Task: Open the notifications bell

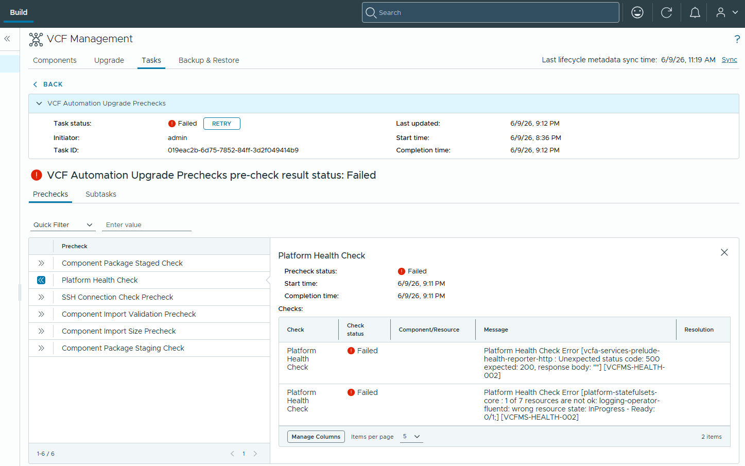Action: [695, 12]
